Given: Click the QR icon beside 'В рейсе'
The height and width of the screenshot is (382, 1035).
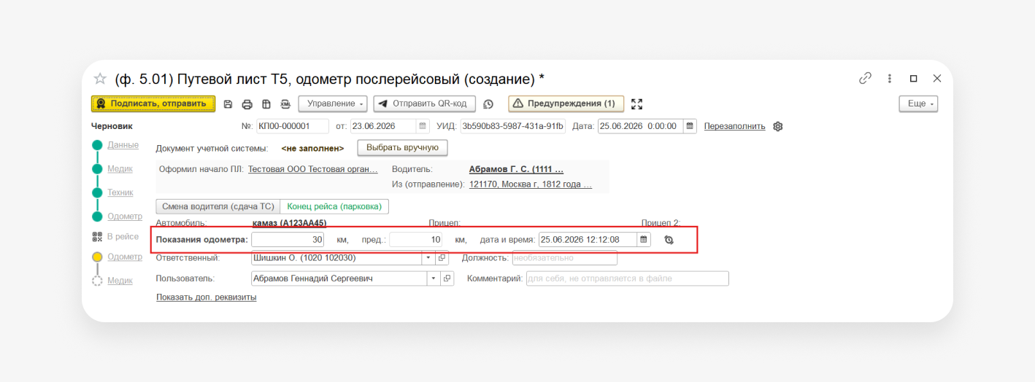Looking at the screenshot, I should click(97, 237).
